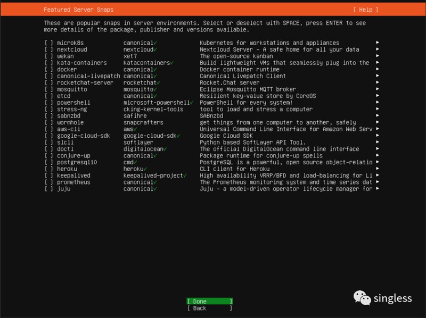Click publisher cking-kernel-tools
The width and height of the screenshot is (426, 318).
pos(153,110)
